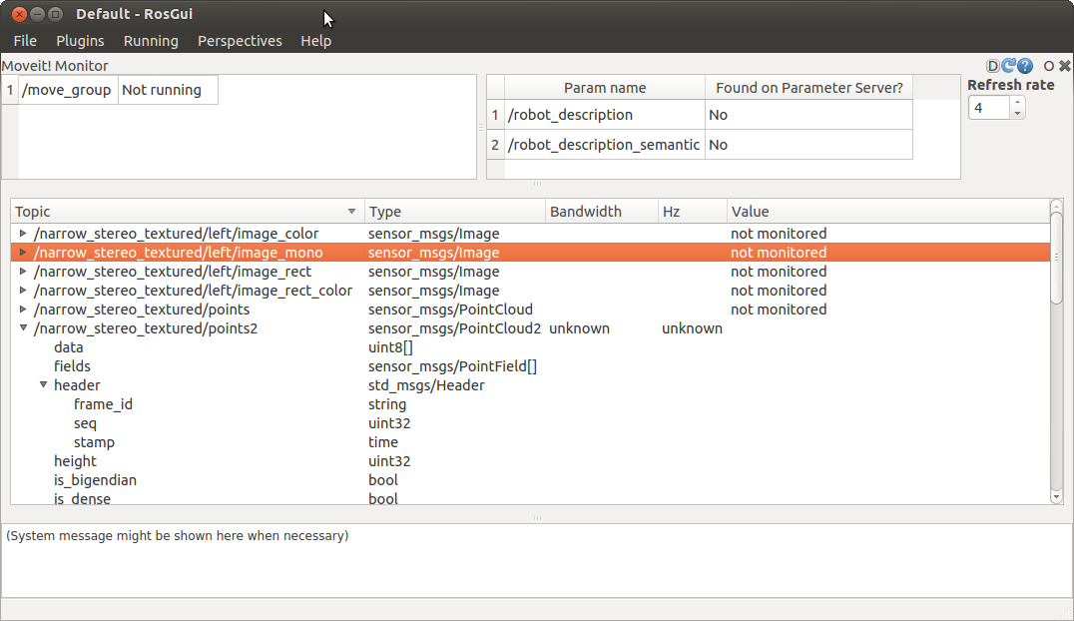Click the Param name column header
Image resolution: width=1074 pixels, height=621 pixels.
[605, 88]
